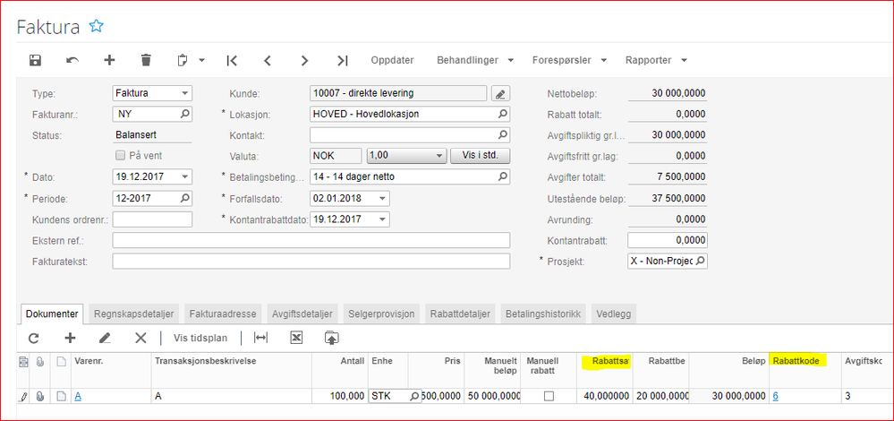Click the Vis i std. button
The image size is (894, 421).
click(x=480, y=156)
